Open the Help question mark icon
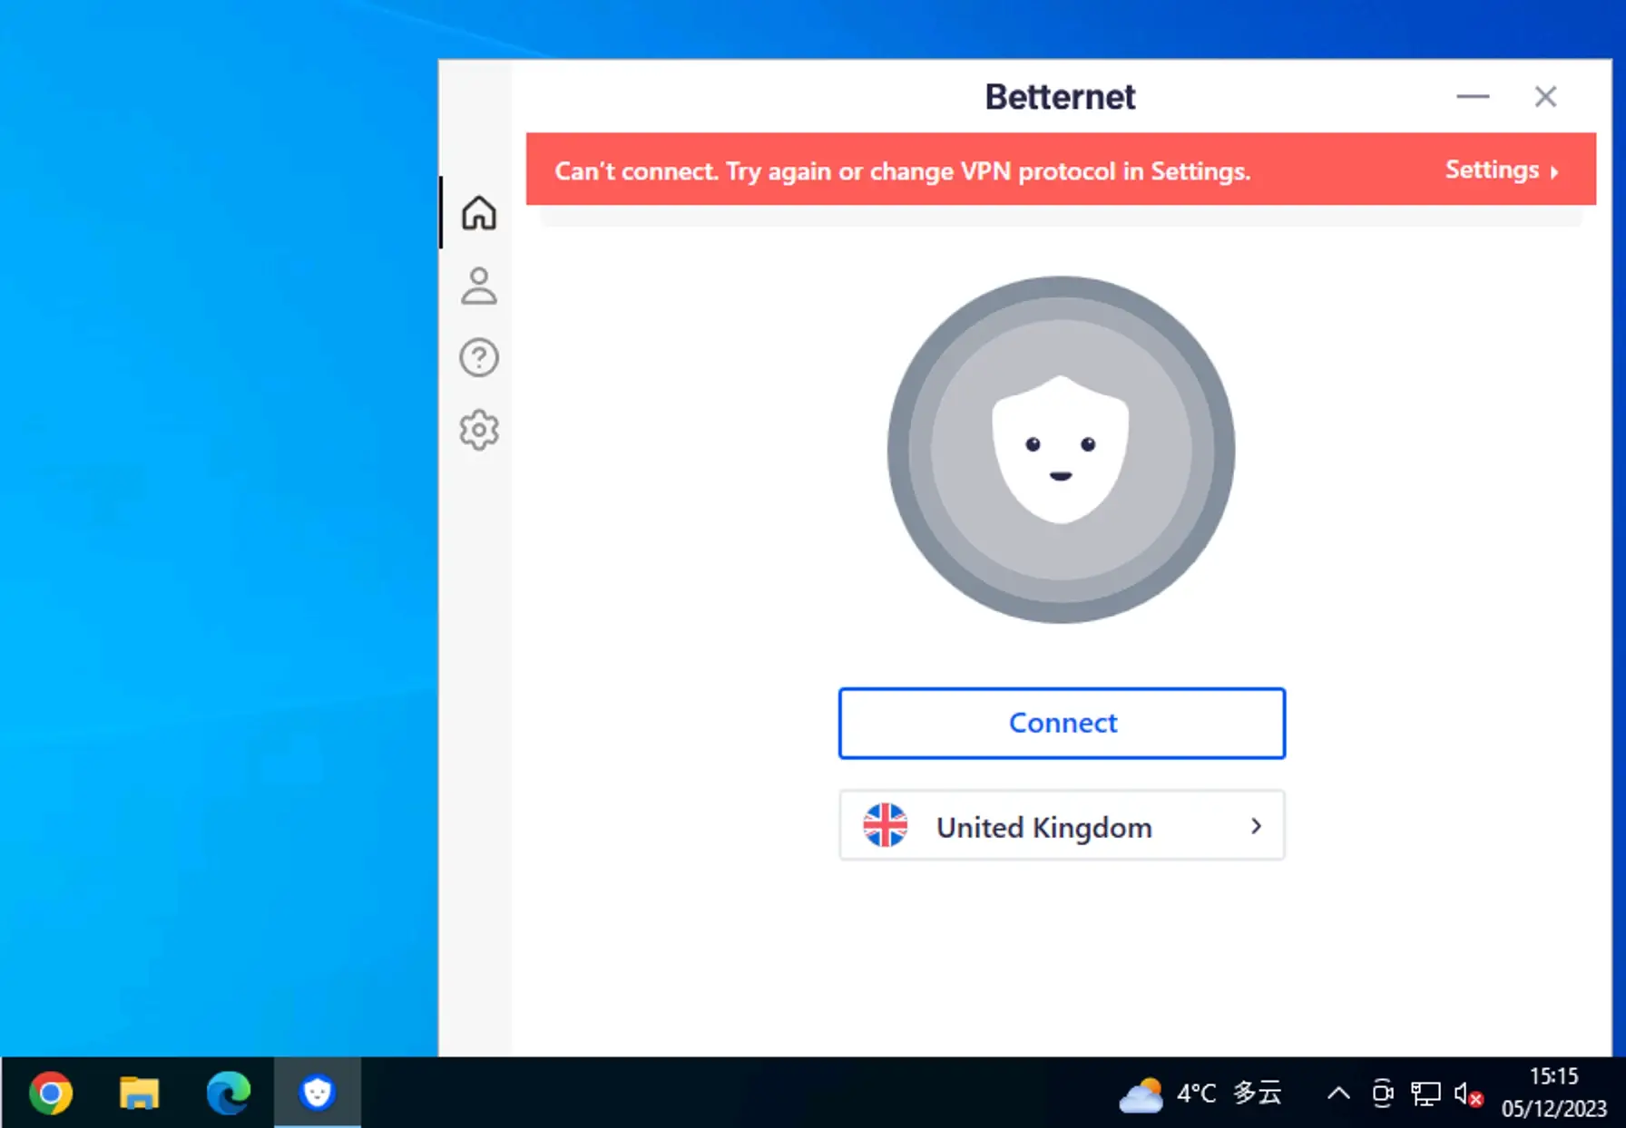 478,357
